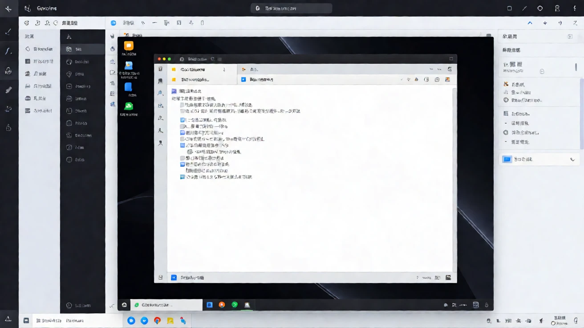584x328 pixels.
Task: Toggle the first gray checkbox in document list
Action: [x=182, y=105]
